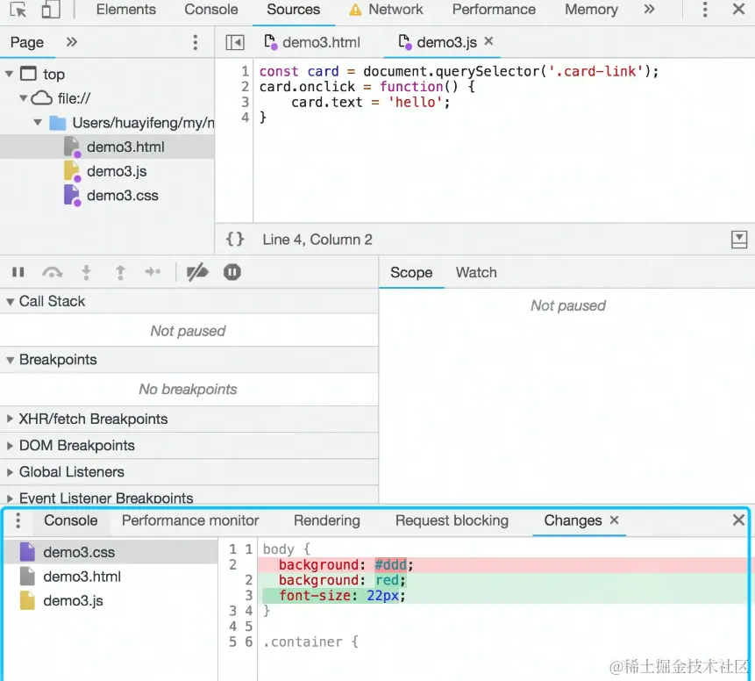Select demo3.html in Changes list
Viewport: 755px width, 681px height.
[x=110, y=577]
